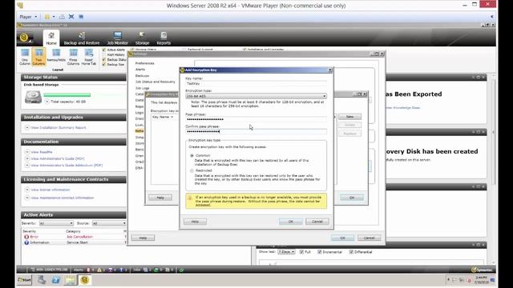Open the Encryption type 256-bit AES dropdown
This screenshot has width=513, height=288.
(256, 96)
